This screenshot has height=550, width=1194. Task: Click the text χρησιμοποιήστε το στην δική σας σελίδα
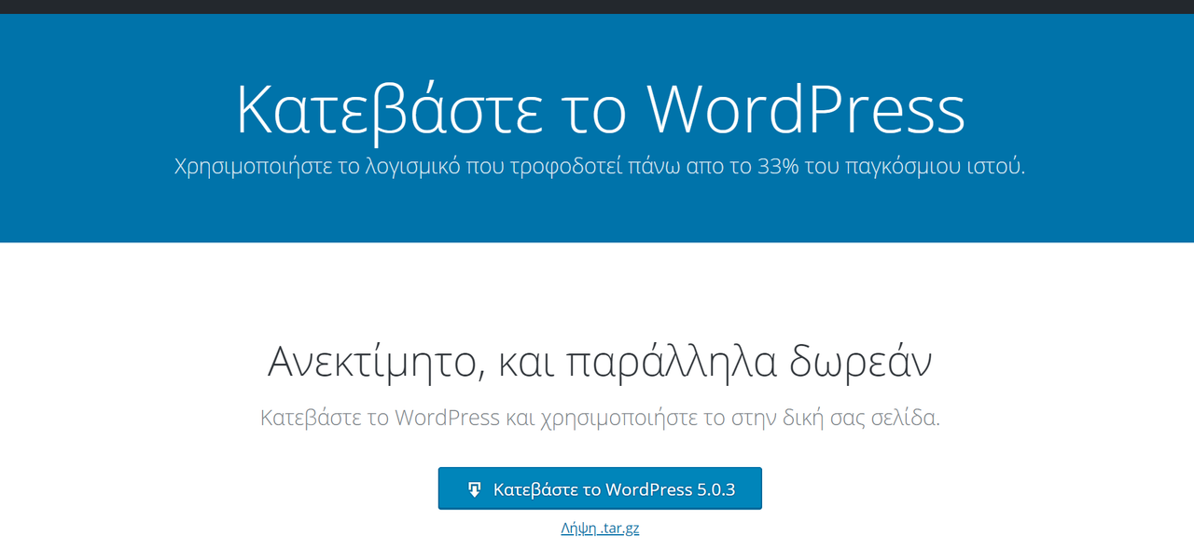point(740,417)
